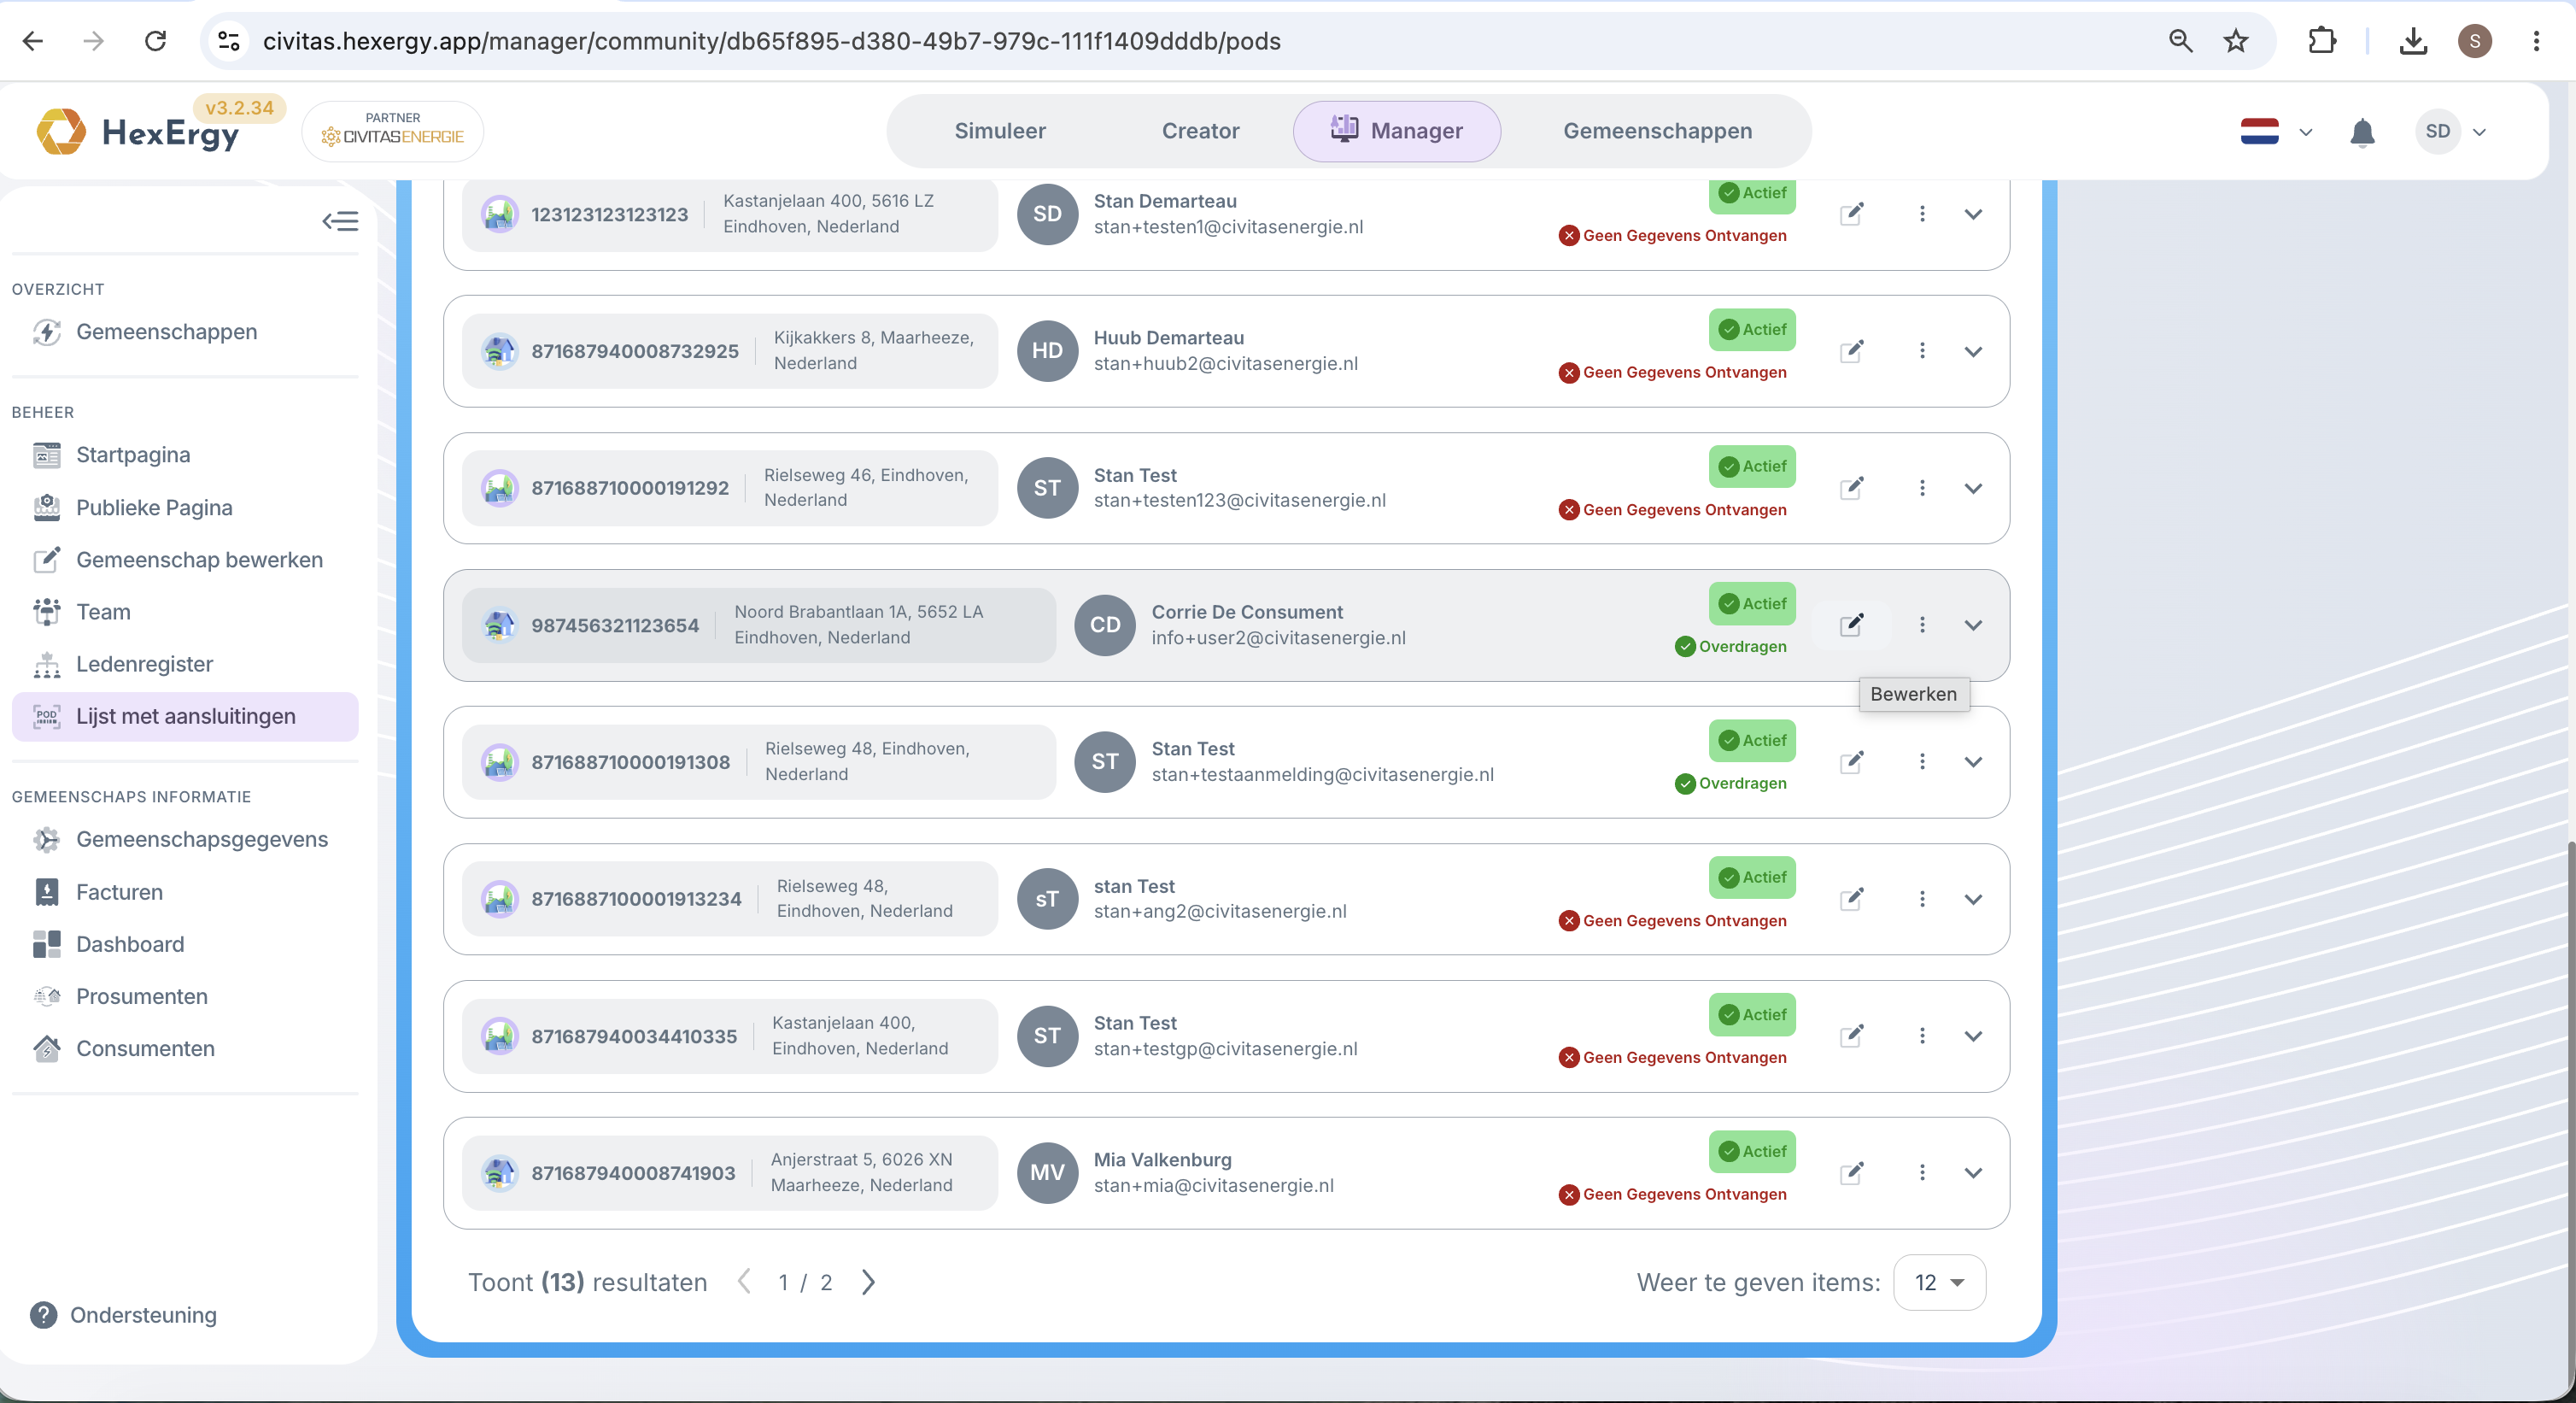The image size is (2576, 1403).
Task: Edit the Corrie De Consument connection
Action: click(1851, 625)
